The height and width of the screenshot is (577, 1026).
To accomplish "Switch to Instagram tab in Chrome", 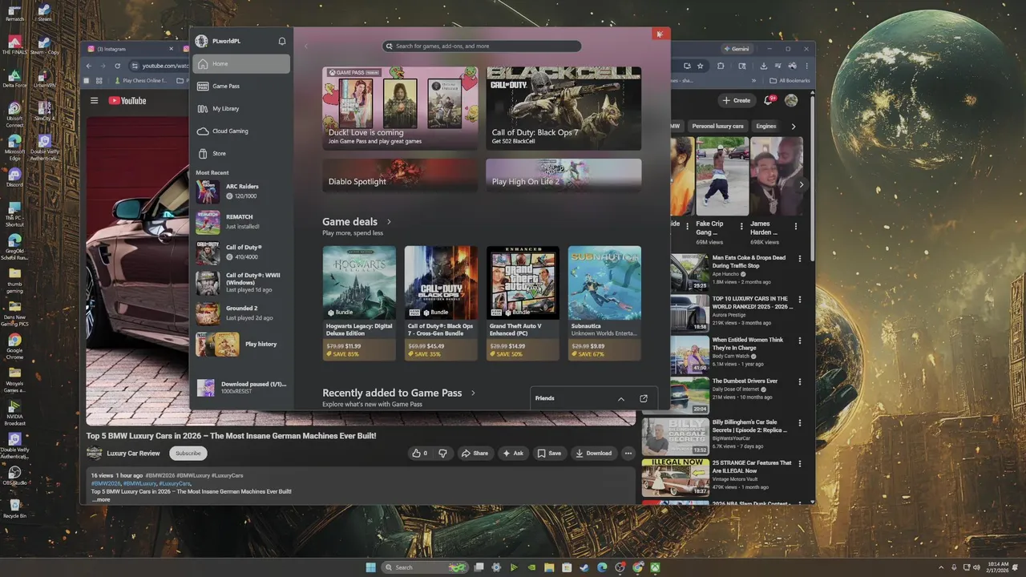I will point(129,49).
